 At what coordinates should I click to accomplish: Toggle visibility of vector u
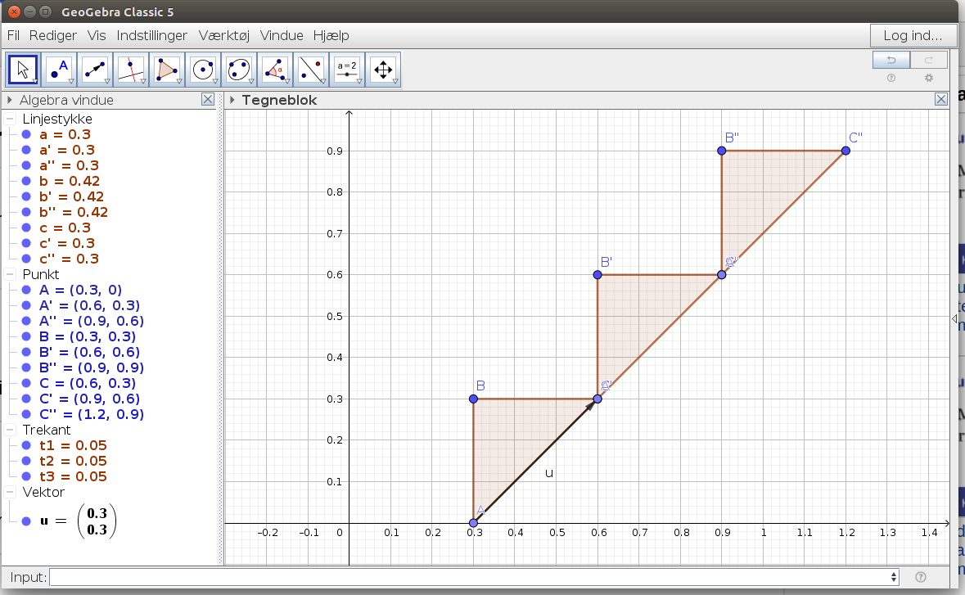[26, 521]
